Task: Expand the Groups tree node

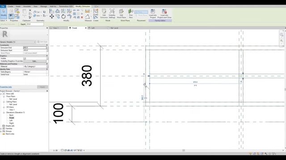Action: 1,131
